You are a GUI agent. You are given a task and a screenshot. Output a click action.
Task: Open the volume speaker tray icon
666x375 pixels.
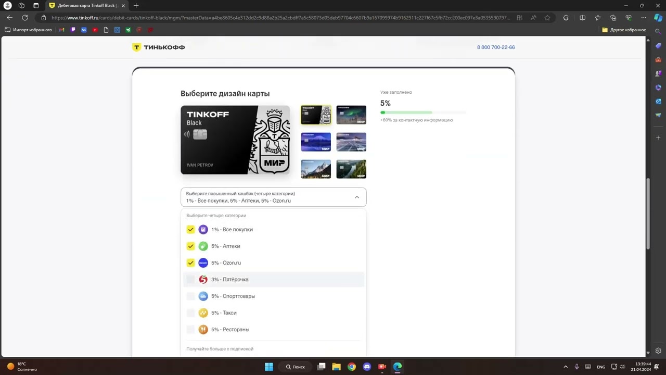pyautogui.click(x=622, y=367)
